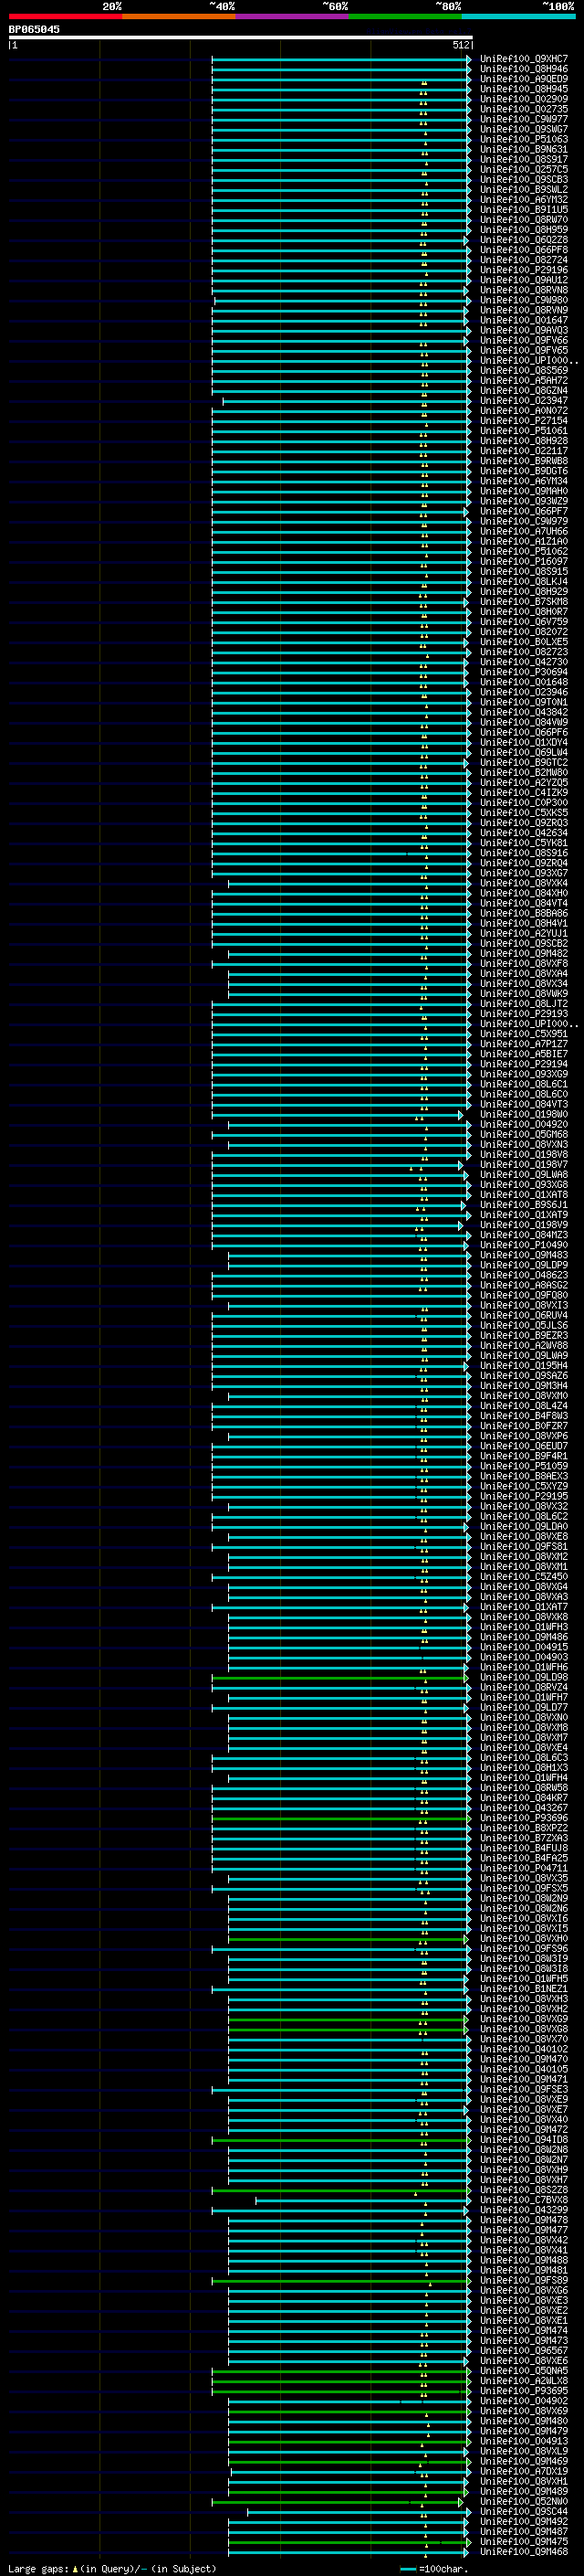Click the white query sequence bar

tap(241, 37)
